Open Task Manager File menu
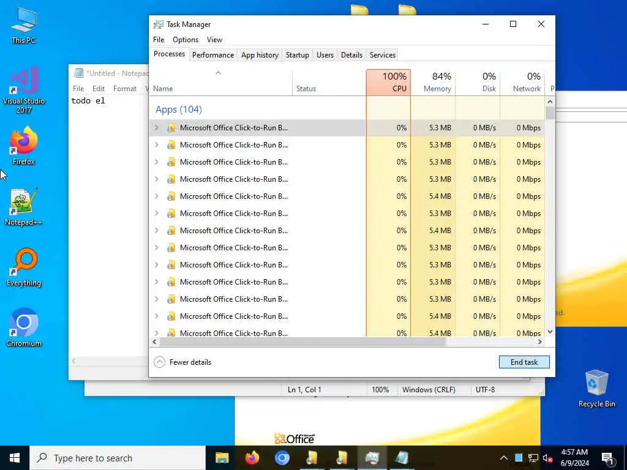 (x=159, y=40)
